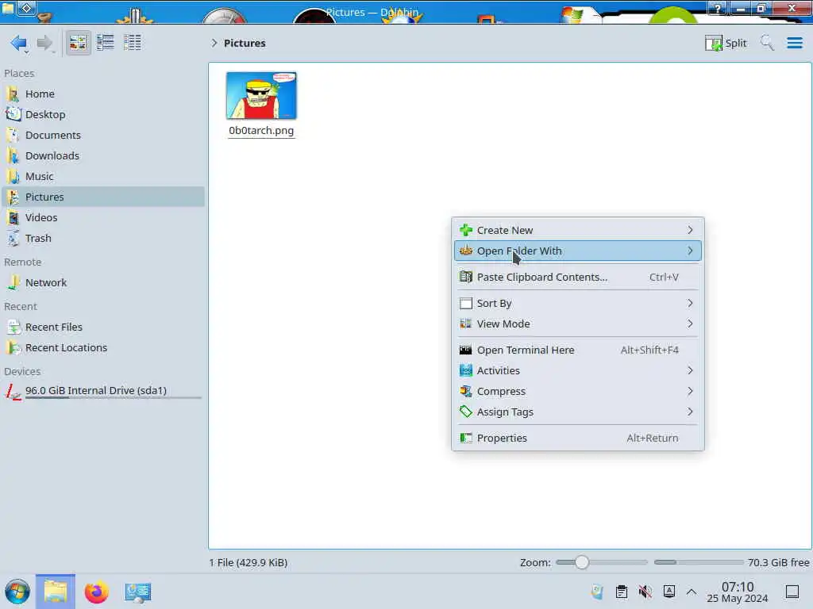Image resolution: width=813 pixels, height=609 pixels.
Task: Go back with the blue back arrow
Action: [19, 43]
